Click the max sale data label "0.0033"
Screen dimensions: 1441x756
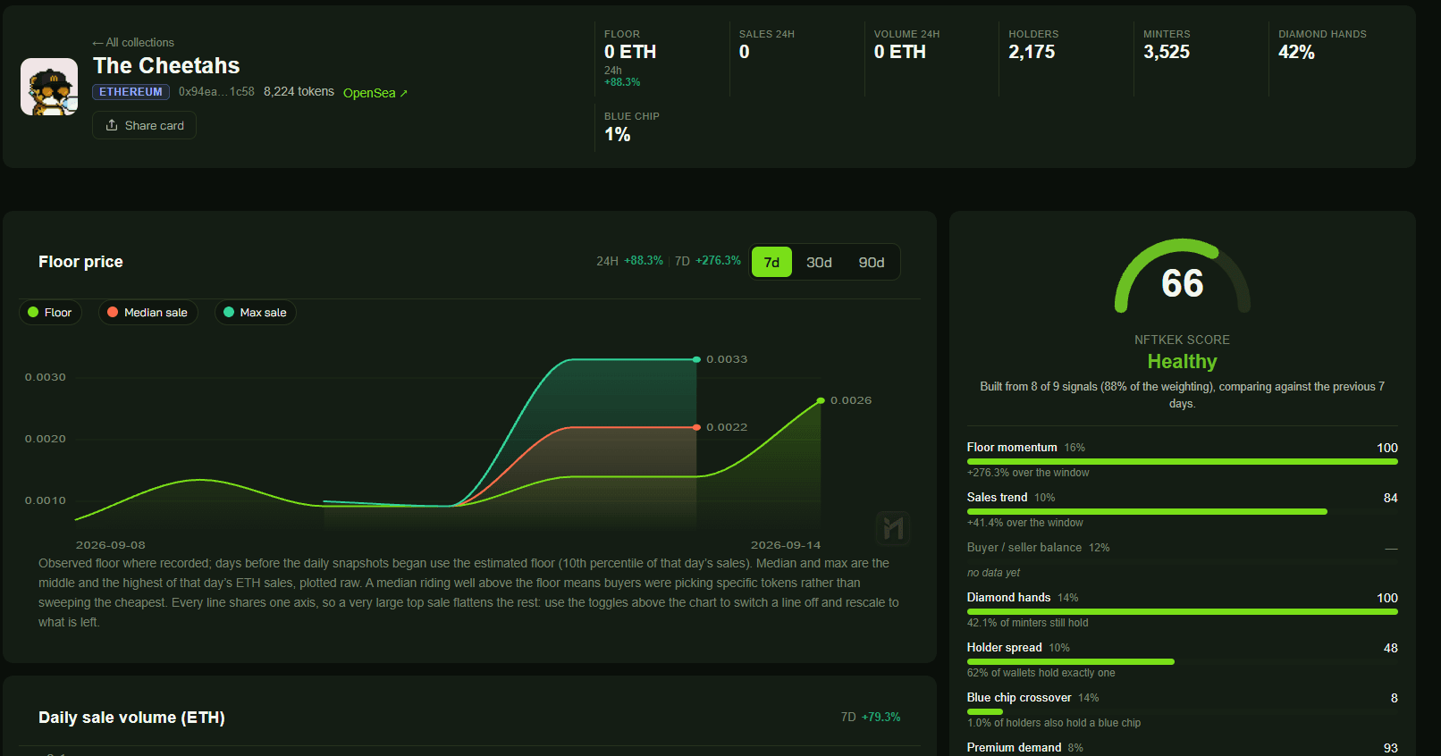(x=727, y=359)
